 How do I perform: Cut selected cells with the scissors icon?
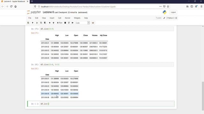tap(37, 23)
